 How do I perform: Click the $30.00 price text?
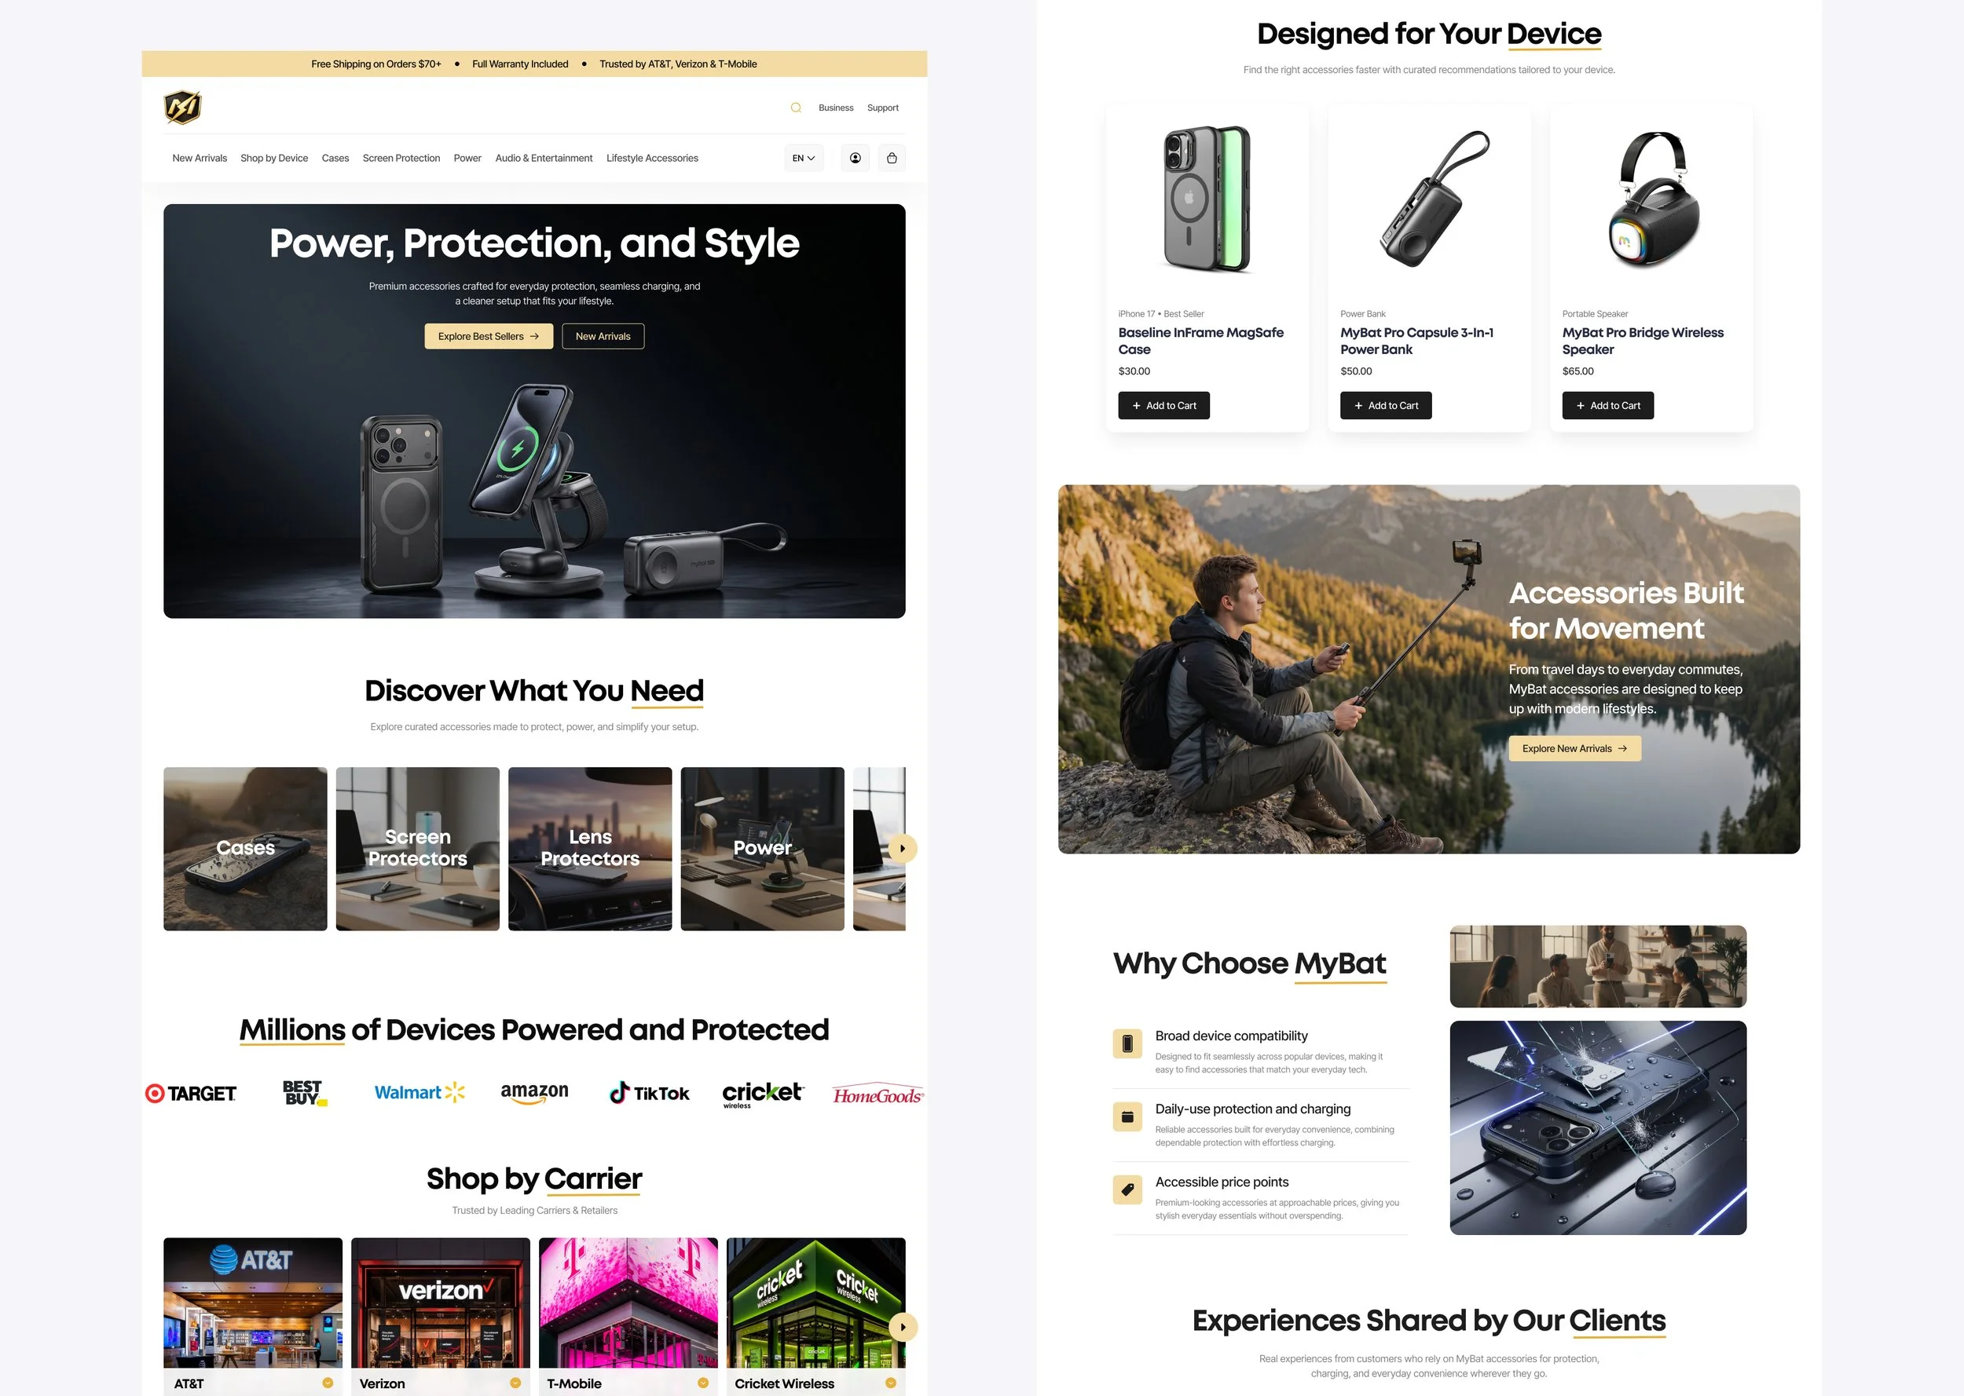click(1134, 371)
